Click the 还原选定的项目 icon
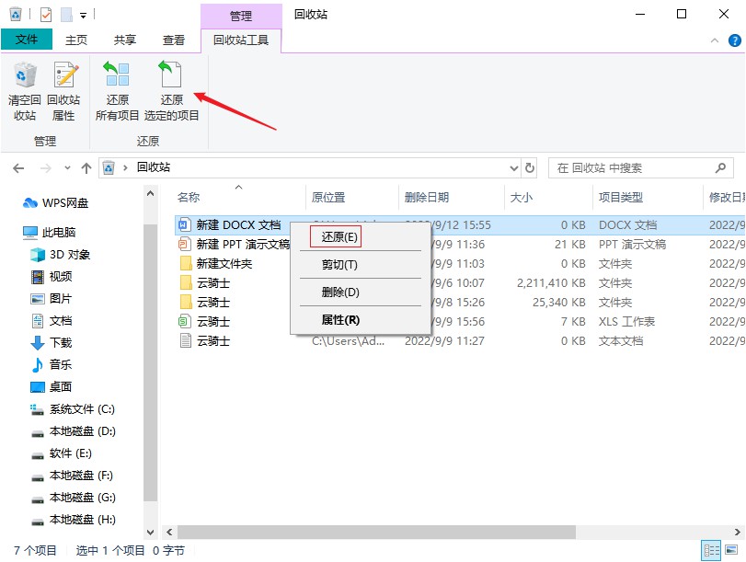This screenshot has width=746, height=562. pos(173,89)
